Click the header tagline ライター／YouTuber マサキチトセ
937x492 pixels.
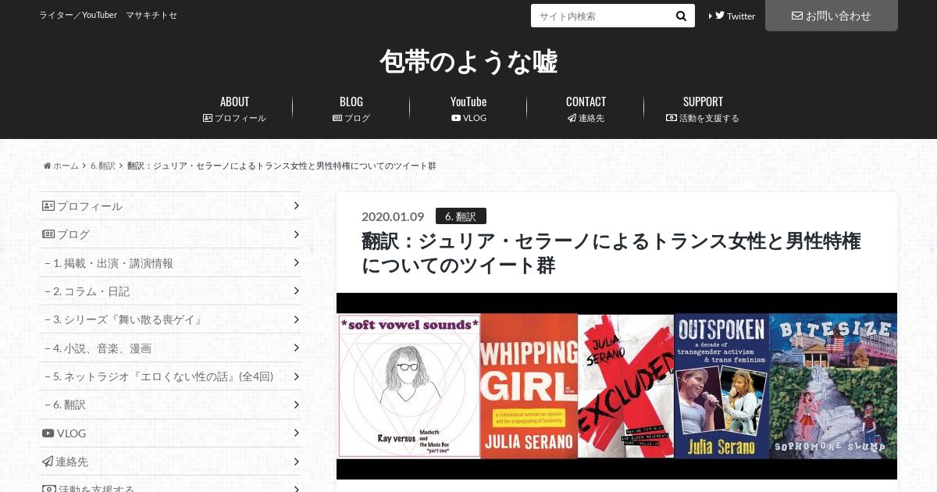[108, 15]
